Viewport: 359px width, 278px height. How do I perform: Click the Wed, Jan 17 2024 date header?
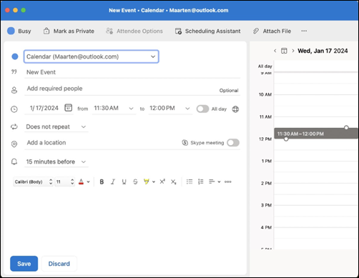coord(323,51)
